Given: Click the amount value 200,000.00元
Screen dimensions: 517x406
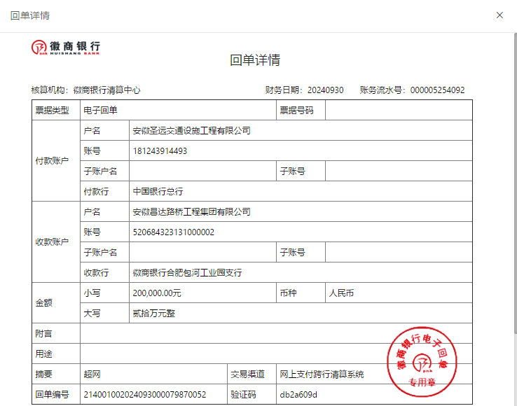Looking at the screenshot, I should click(157, 293).
